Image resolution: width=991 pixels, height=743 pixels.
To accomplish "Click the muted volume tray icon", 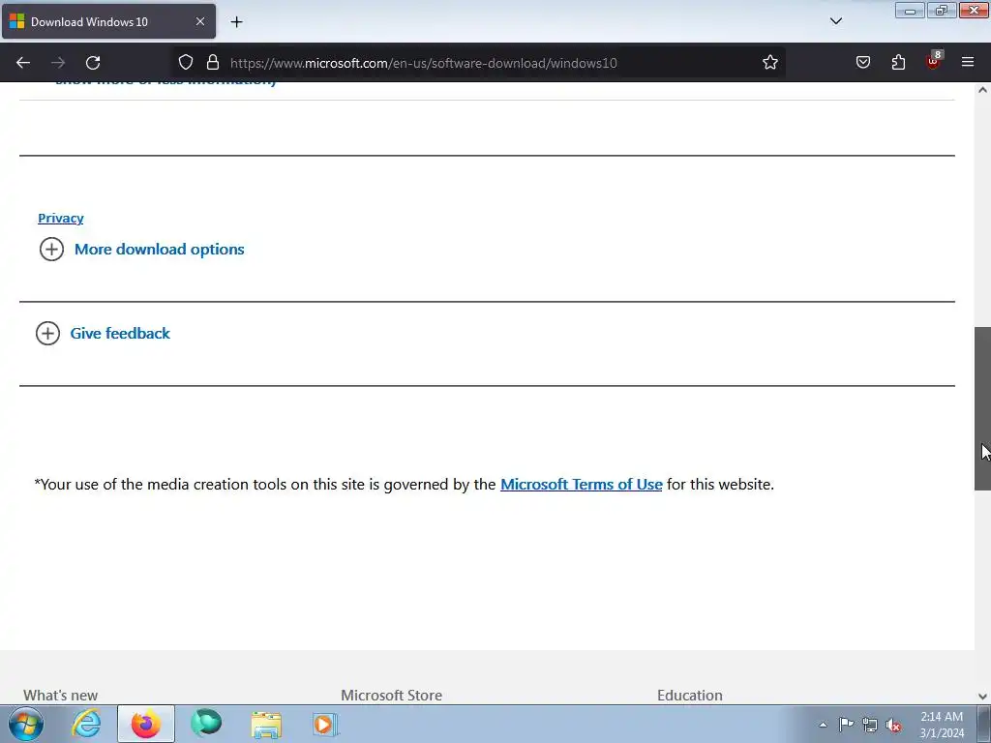I will click(893, 725).
